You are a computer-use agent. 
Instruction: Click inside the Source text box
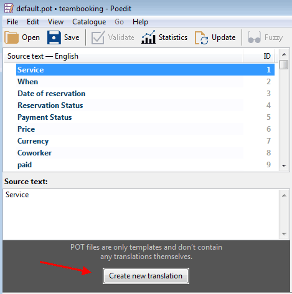141,214
